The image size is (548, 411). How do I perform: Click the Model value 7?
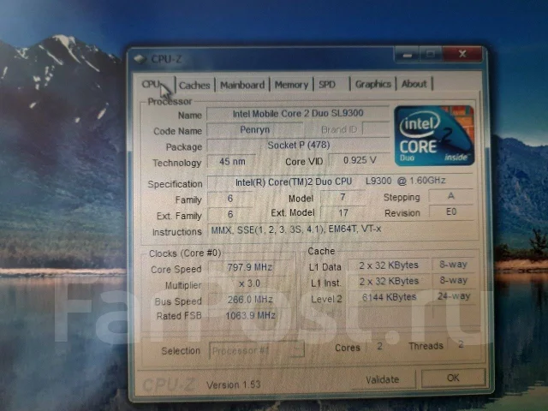(x=342, y=197)
